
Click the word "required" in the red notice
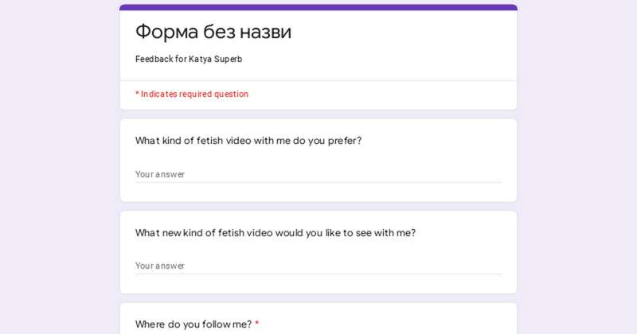click(x=196, y=94)
